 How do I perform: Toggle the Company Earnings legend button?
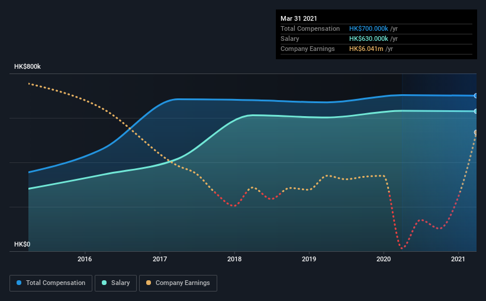[x=178, y=283]
